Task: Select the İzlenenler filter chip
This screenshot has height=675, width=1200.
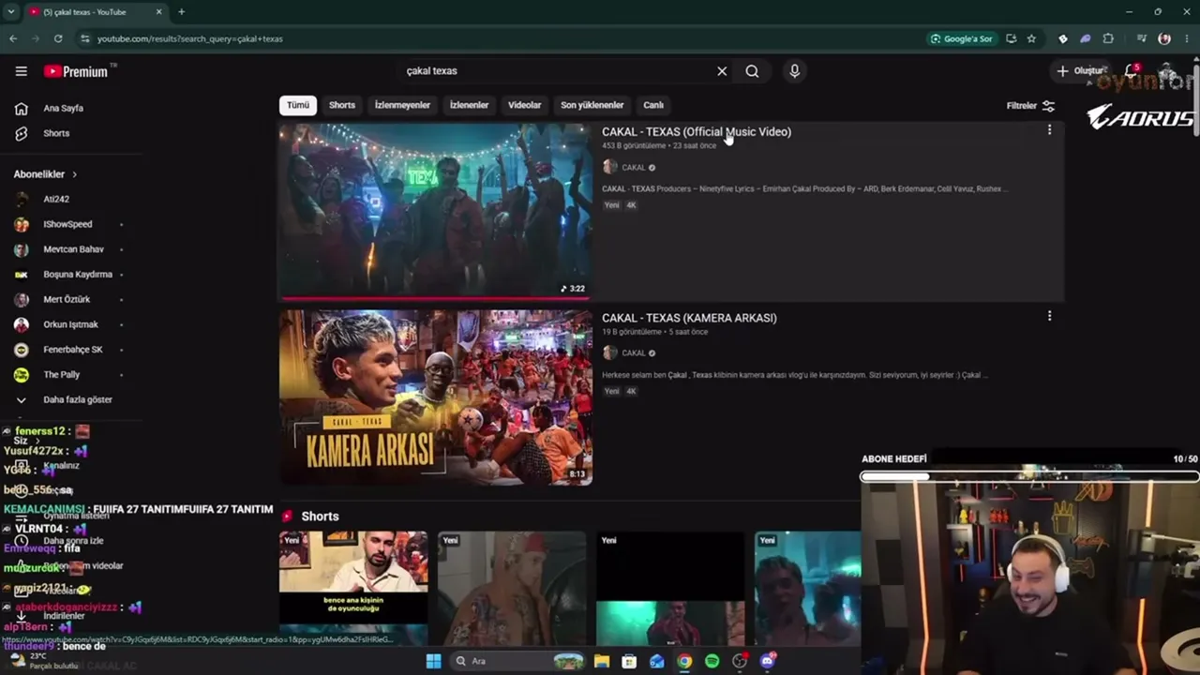Action: click(x=469, y=105)
